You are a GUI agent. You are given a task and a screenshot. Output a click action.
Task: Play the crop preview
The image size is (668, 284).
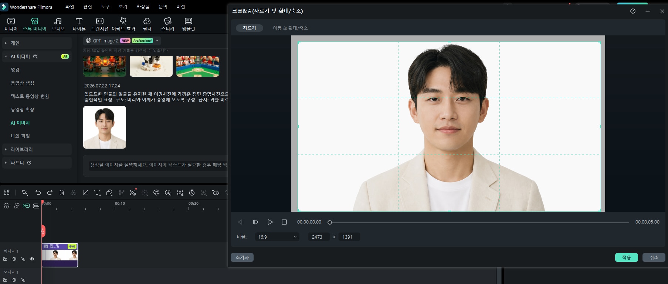click(x=270, y=222)
